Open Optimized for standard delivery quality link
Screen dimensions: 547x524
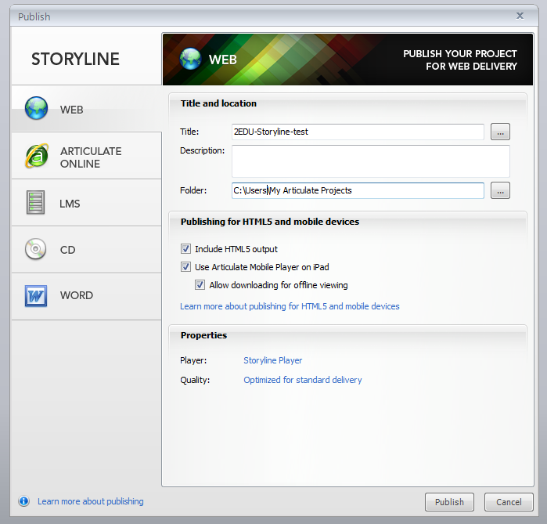click(303, 380)
